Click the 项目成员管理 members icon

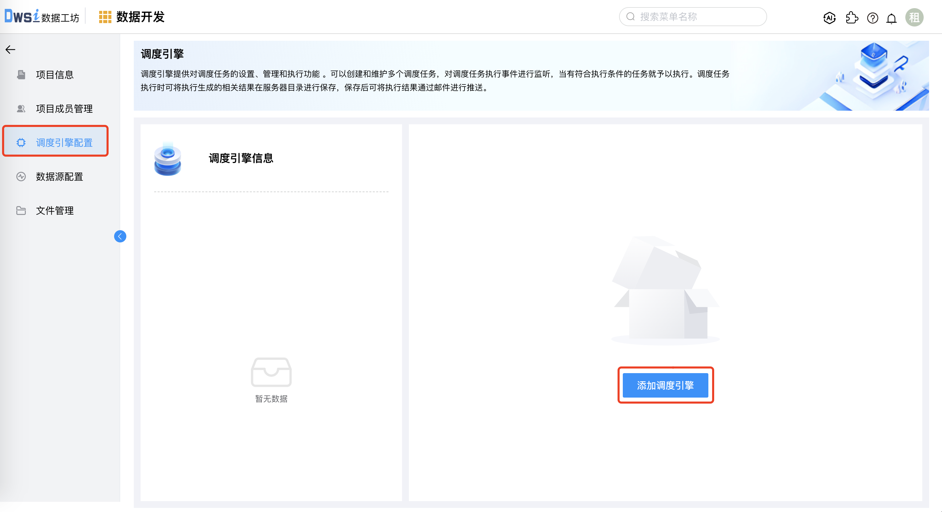tap(21, 108)
